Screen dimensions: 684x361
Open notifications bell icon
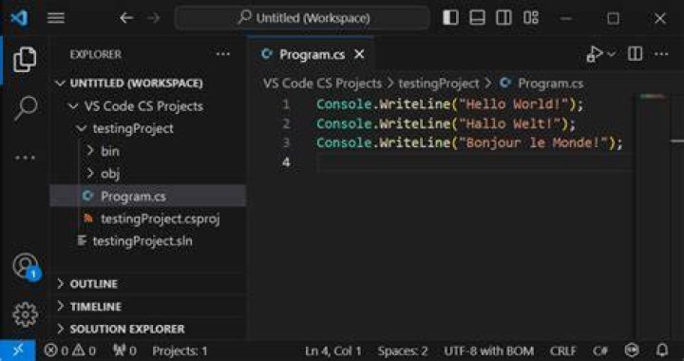[x=662, y=351]
